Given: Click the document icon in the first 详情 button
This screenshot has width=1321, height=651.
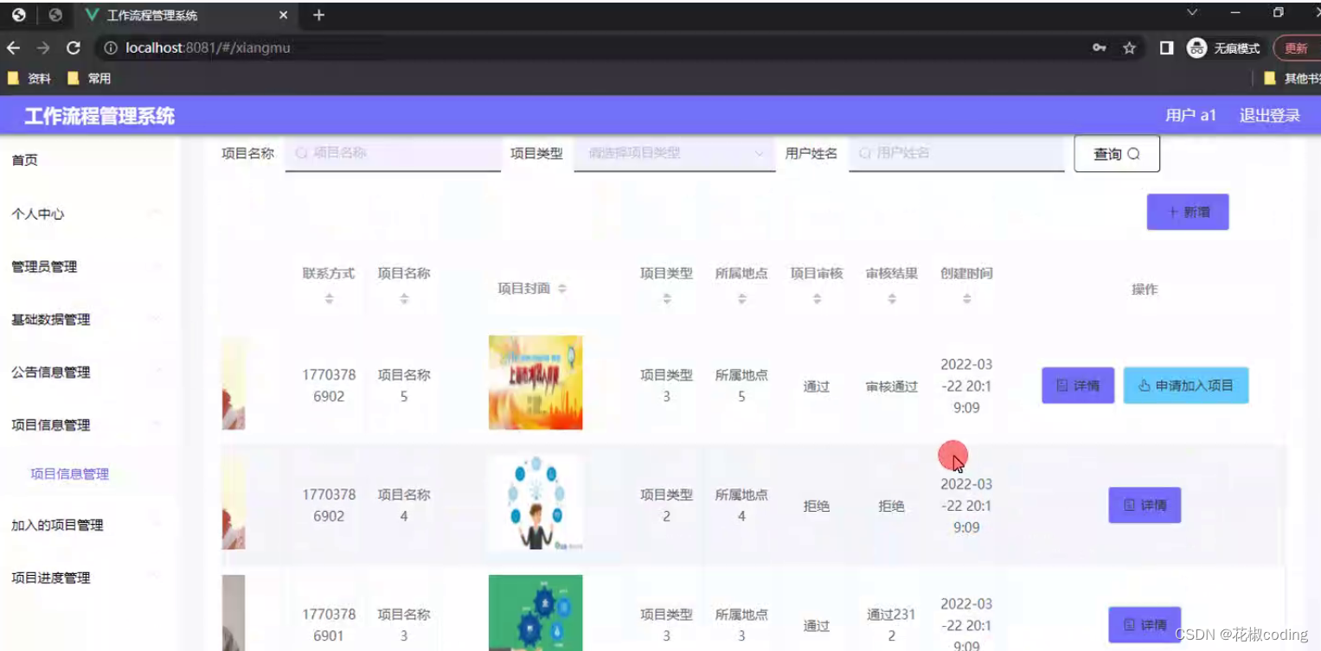Looking at the screenshot, I should coord(1061,386).
